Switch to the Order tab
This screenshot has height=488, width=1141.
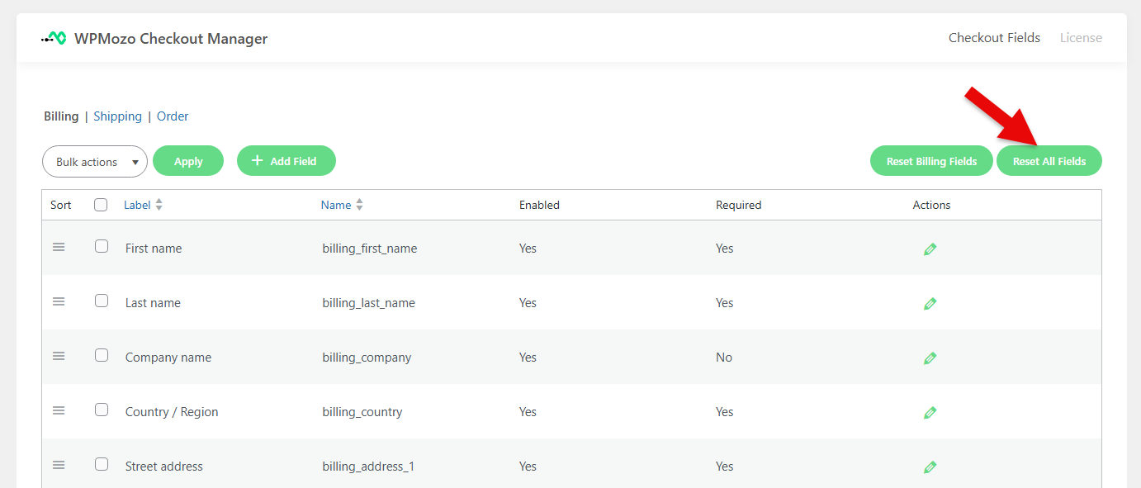click(173, 116)
